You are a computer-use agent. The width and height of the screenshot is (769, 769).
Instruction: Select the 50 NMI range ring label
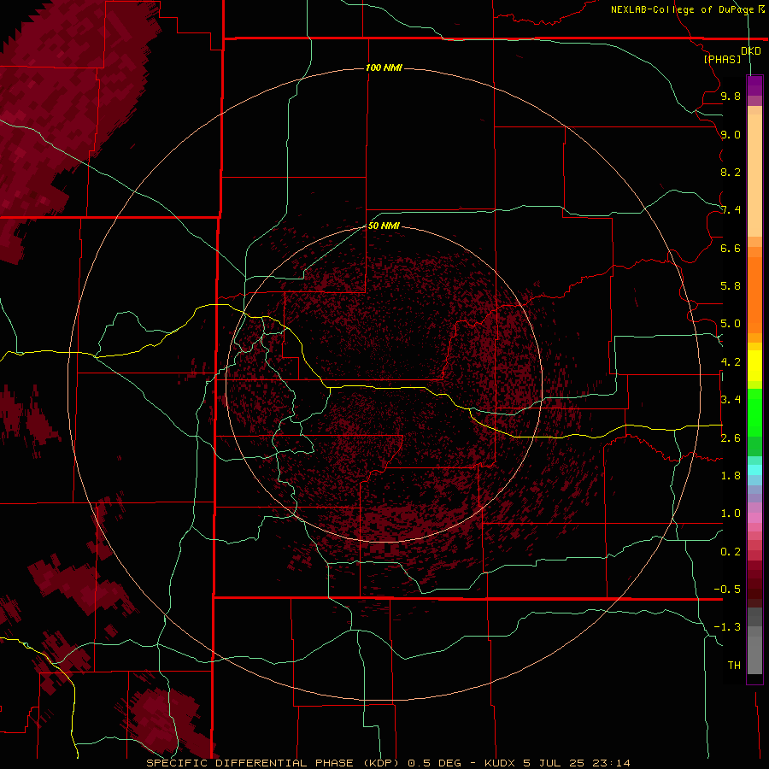coord(384,226)
